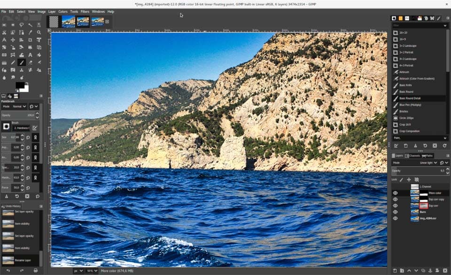This screenshot has height=275, width=451.
Task: Open the Filters menu
Action: pyautogui.click(x=85, y=11)
